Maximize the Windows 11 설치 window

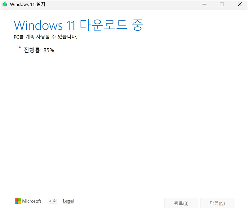222,4
